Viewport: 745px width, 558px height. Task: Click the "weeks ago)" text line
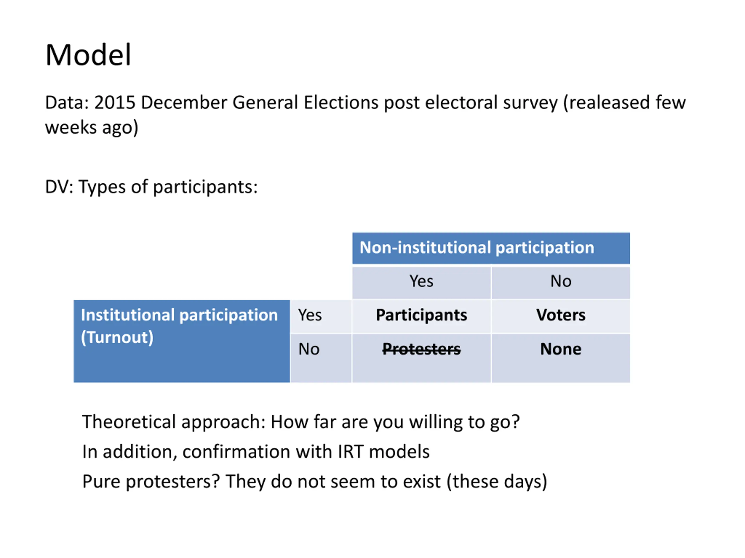coord(92,128)
